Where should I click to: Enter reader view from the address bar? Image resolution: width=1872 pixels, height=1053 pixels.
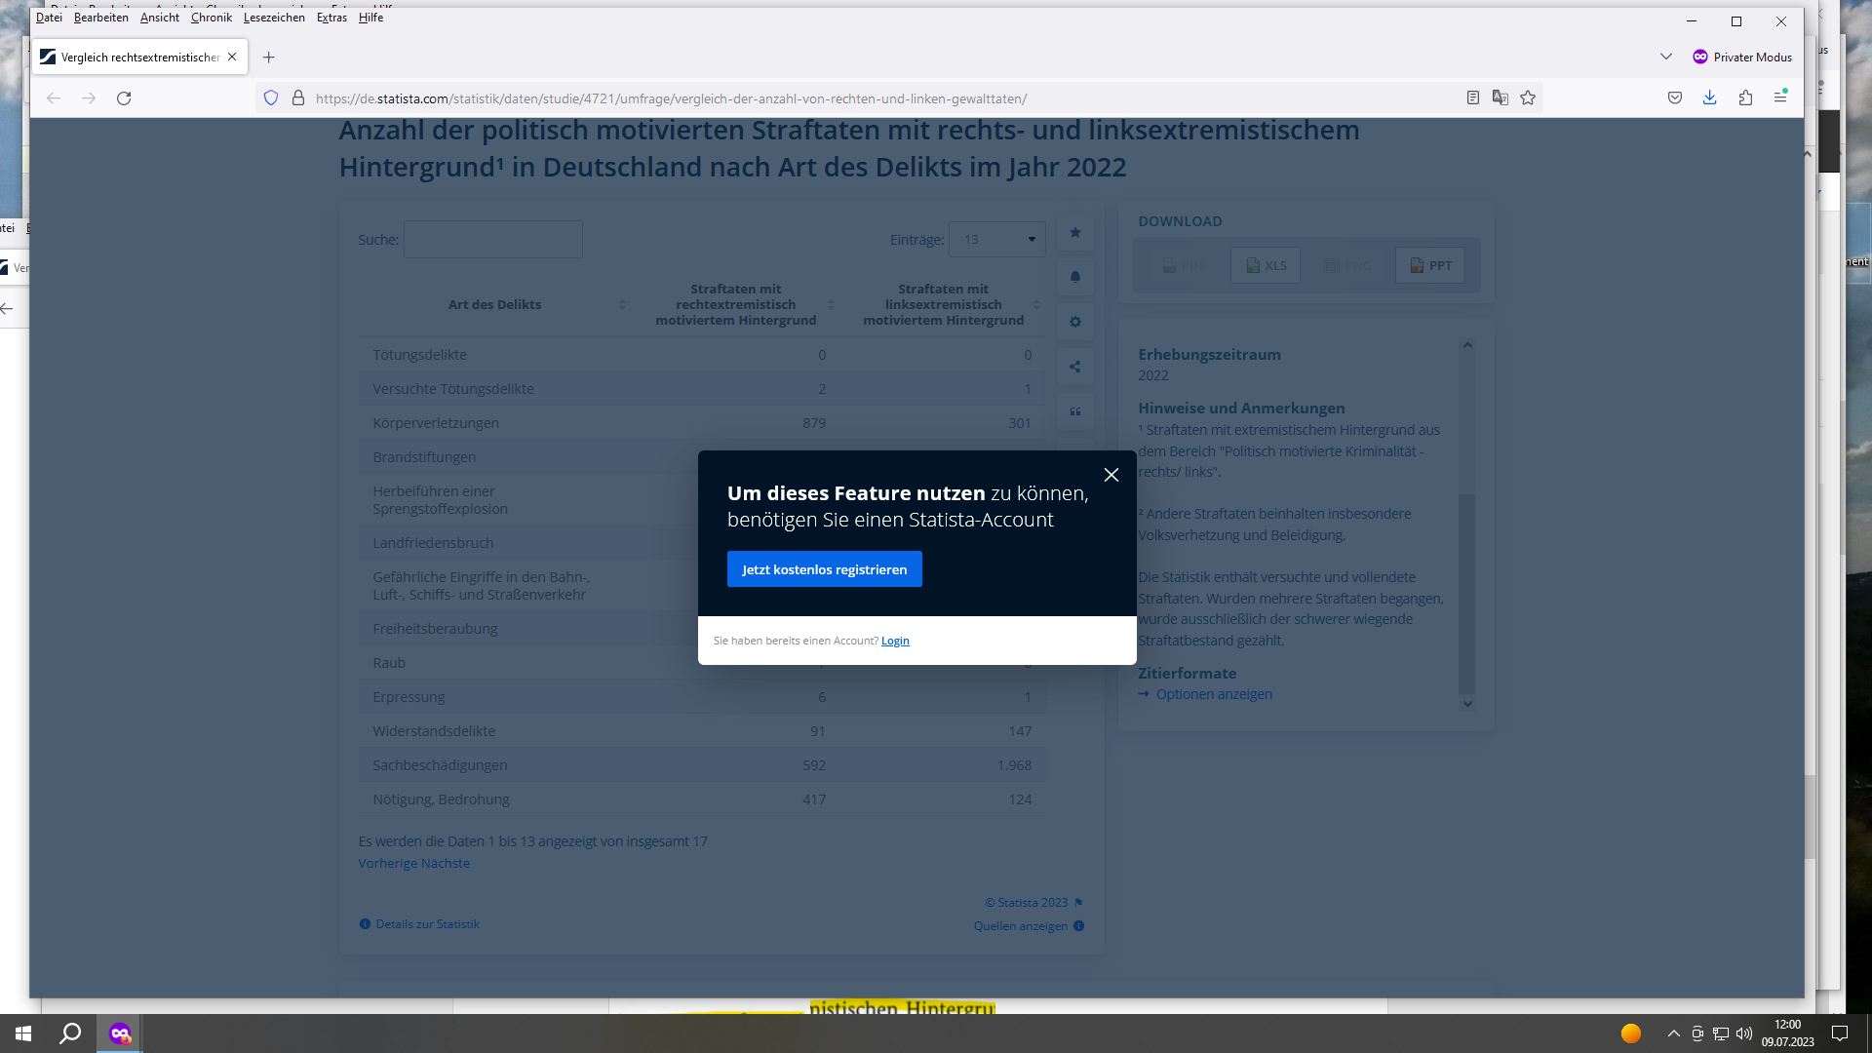click(1472, 97)
